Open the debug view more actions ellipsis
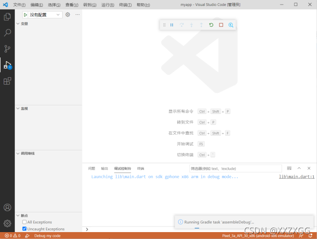This screenshot has width=317, height=239. coord(77,15)
